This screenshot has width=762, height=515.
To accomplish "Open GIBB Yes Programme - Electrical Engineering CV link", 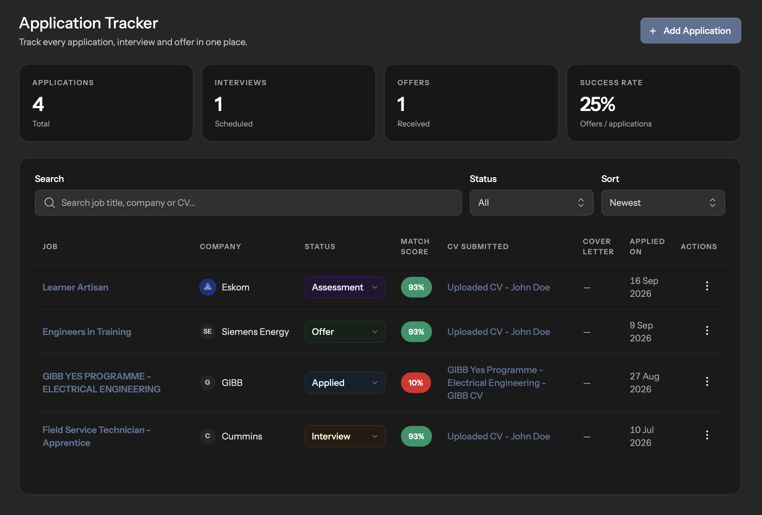I will [x=496, y=382].
